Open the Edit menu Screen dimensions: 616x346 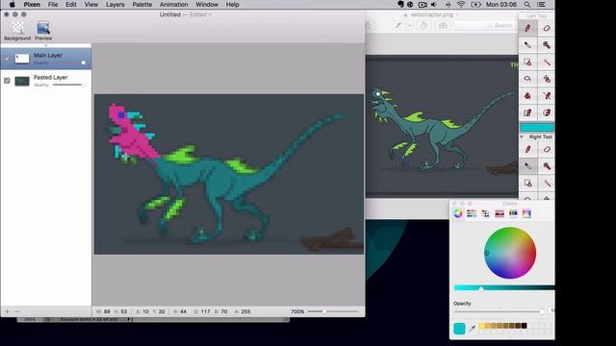point(71,4)
